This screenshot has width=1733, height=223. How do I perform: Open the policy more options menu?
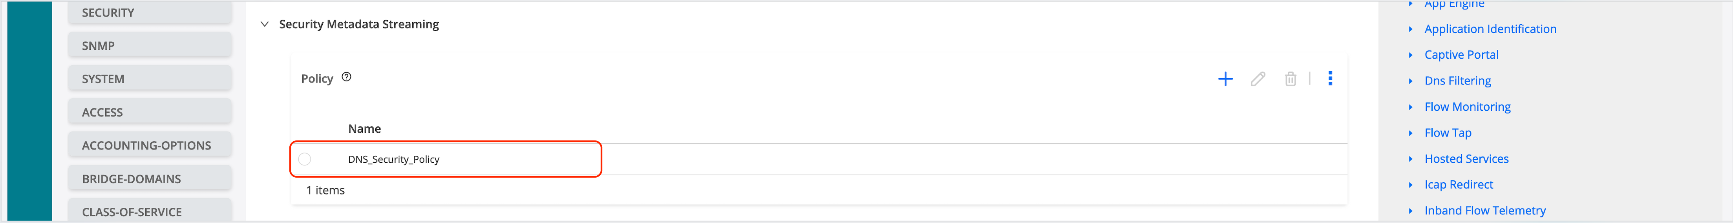coord(1330,78)
